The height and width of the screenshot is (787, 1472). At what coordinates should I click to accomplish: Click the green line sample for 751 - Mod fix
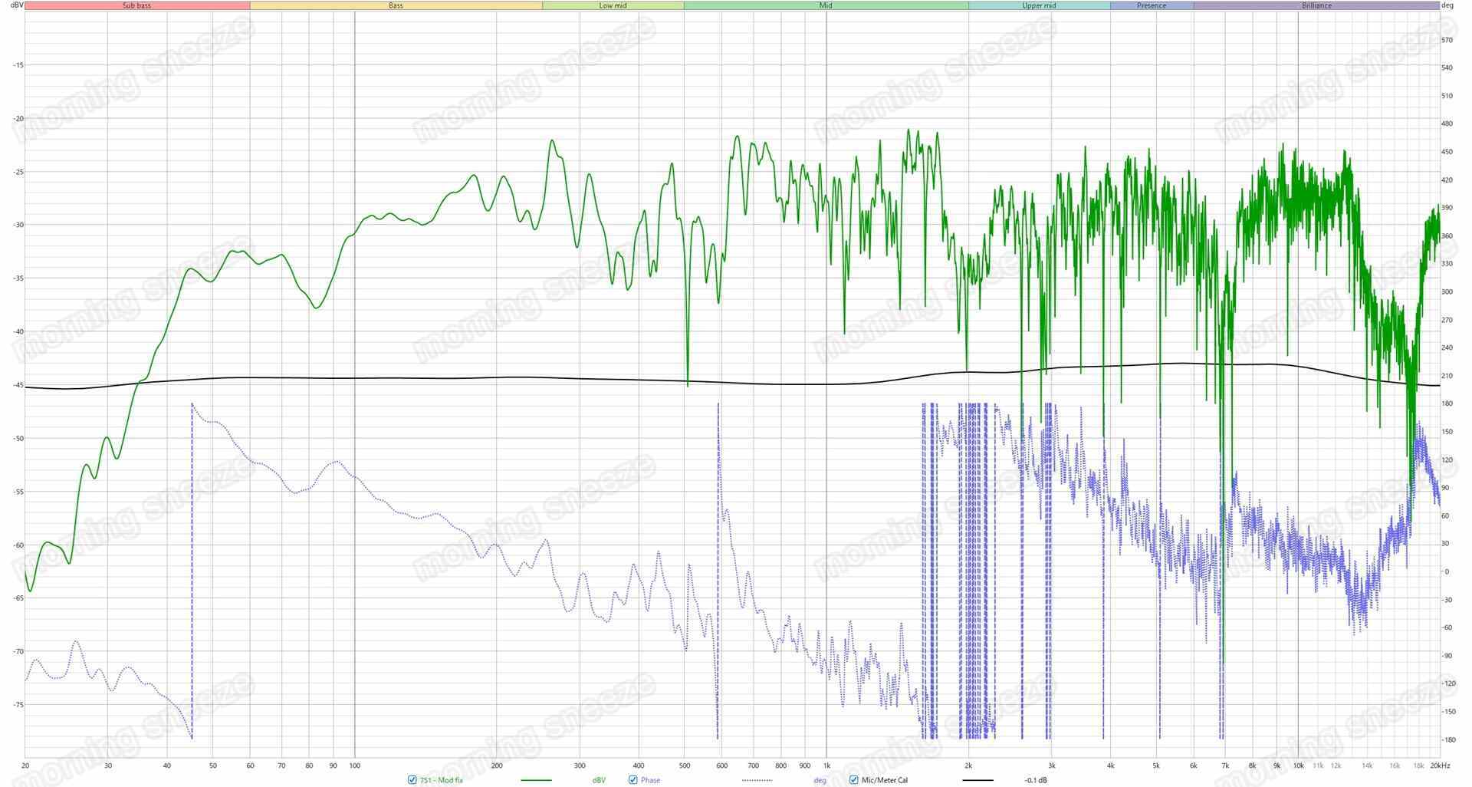pyautogui.click(x=536, y=781)
